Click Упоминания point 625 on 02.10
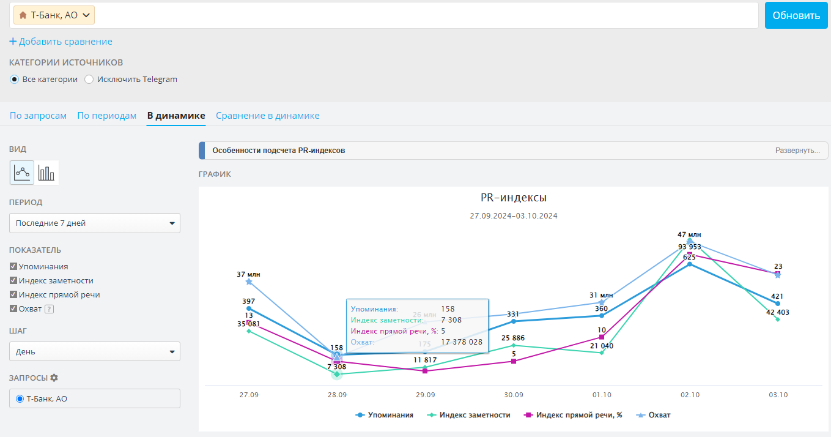831x437 pixels. [690, 264]
